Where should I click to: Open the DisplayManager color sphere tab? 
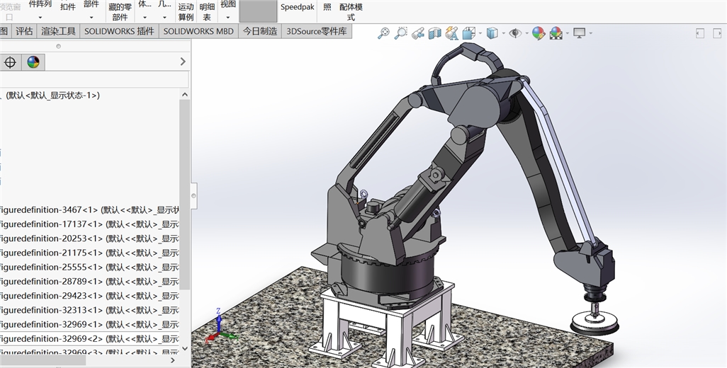[x=33, y=62]
